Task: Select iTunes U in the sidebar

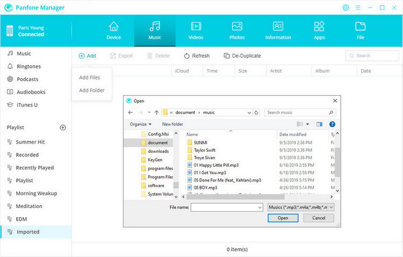Action: (x=27, y=105)
